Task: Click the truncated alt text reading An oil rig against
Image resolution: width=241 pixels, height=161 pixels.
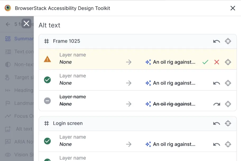Action: click(174, 62)
